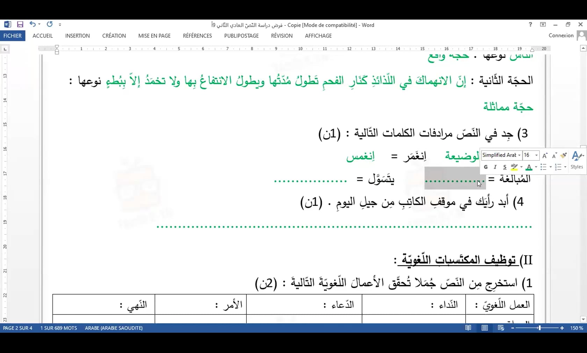Screen dimensions: 587x353
Task: Apply yellow text highlight color
Action: point(514,167)
